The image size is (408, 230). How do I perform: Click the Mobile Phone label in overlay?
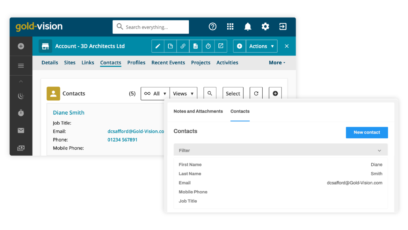click(x=193, y=192)
